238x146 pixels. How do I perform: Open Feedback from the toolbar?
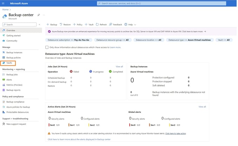tap(111, 25)
